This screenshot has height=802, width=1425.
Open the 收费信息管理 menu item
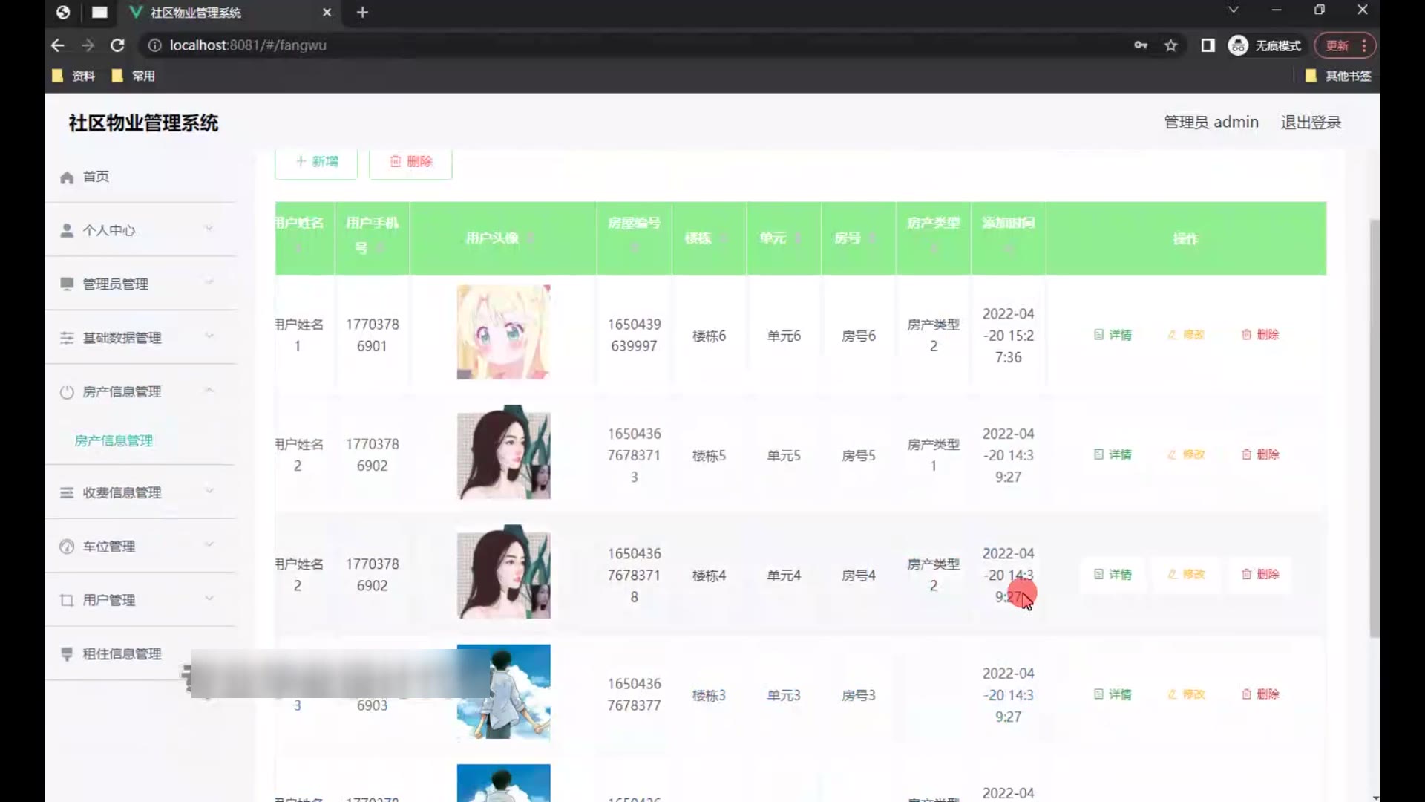click(x=122, y=492)
